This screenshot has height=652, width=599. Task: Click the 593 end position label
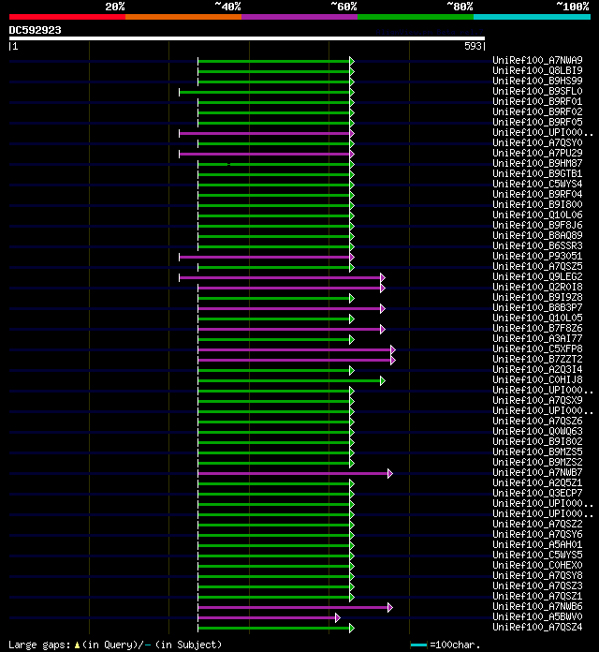coord(473,46)
